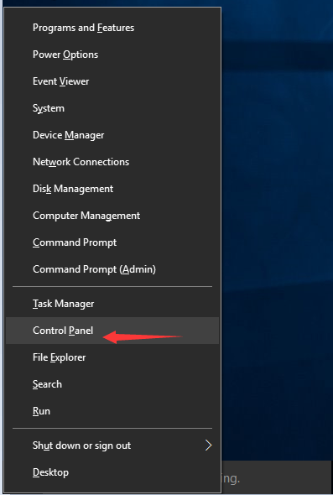Show the Desktop via menu
The width and height of the screenshot is (333, 495).
[112, 472]
